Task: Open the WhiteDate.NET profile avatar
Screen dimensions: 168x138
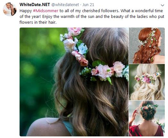Action: point(10,9)
